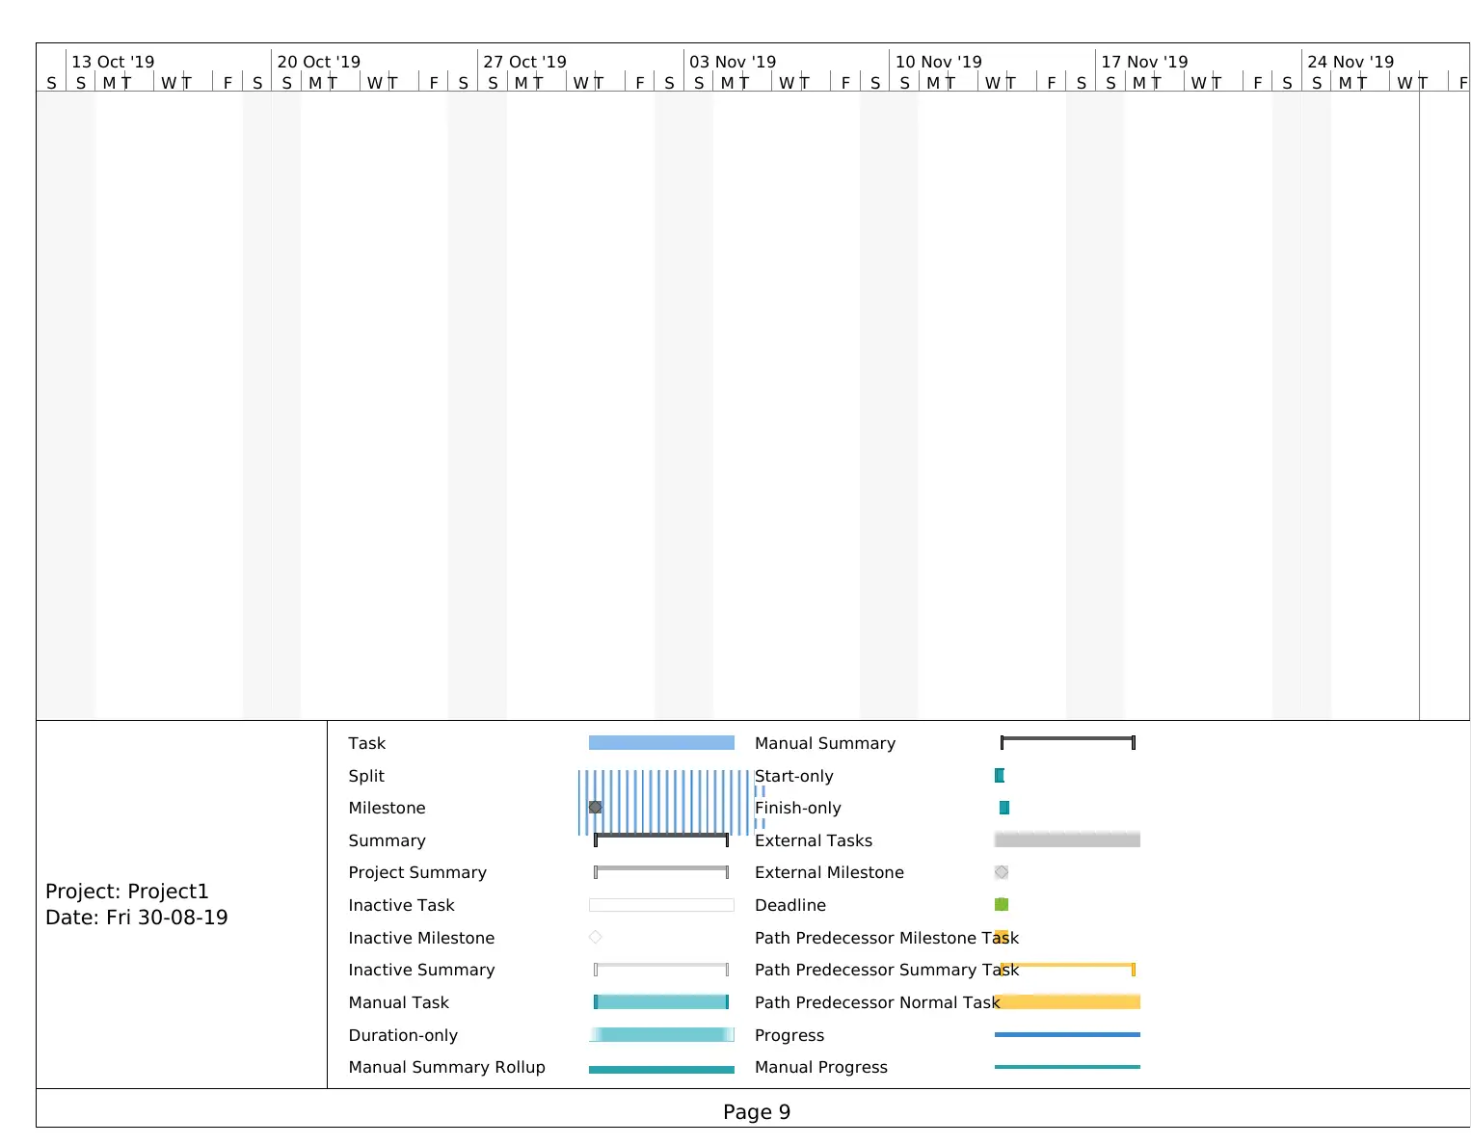Click the Finish-only teal marker
The height and width of the screenshot is (1145, 1471).
[1004, 808]
